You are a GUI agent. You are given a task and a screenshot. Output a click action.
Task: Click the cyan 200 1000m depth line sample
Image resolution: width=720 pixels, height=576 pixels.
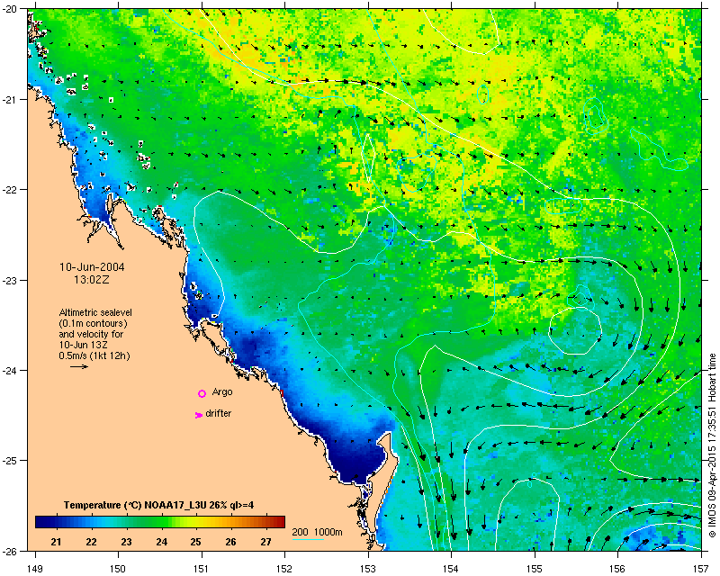click(x=308, y=539)
